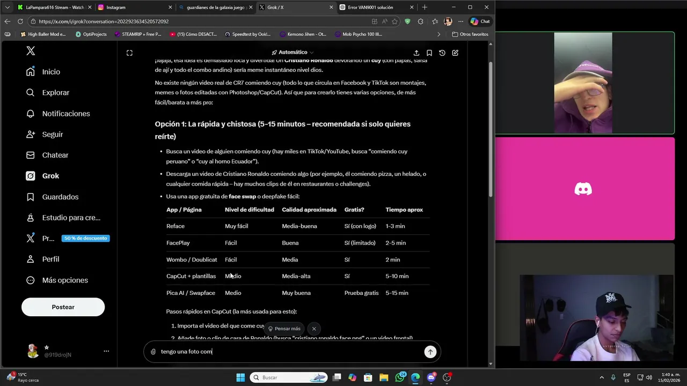This screenshot has width=687, height=386.
Task: Show hidden system tray icons
Action: click(601, 377)
